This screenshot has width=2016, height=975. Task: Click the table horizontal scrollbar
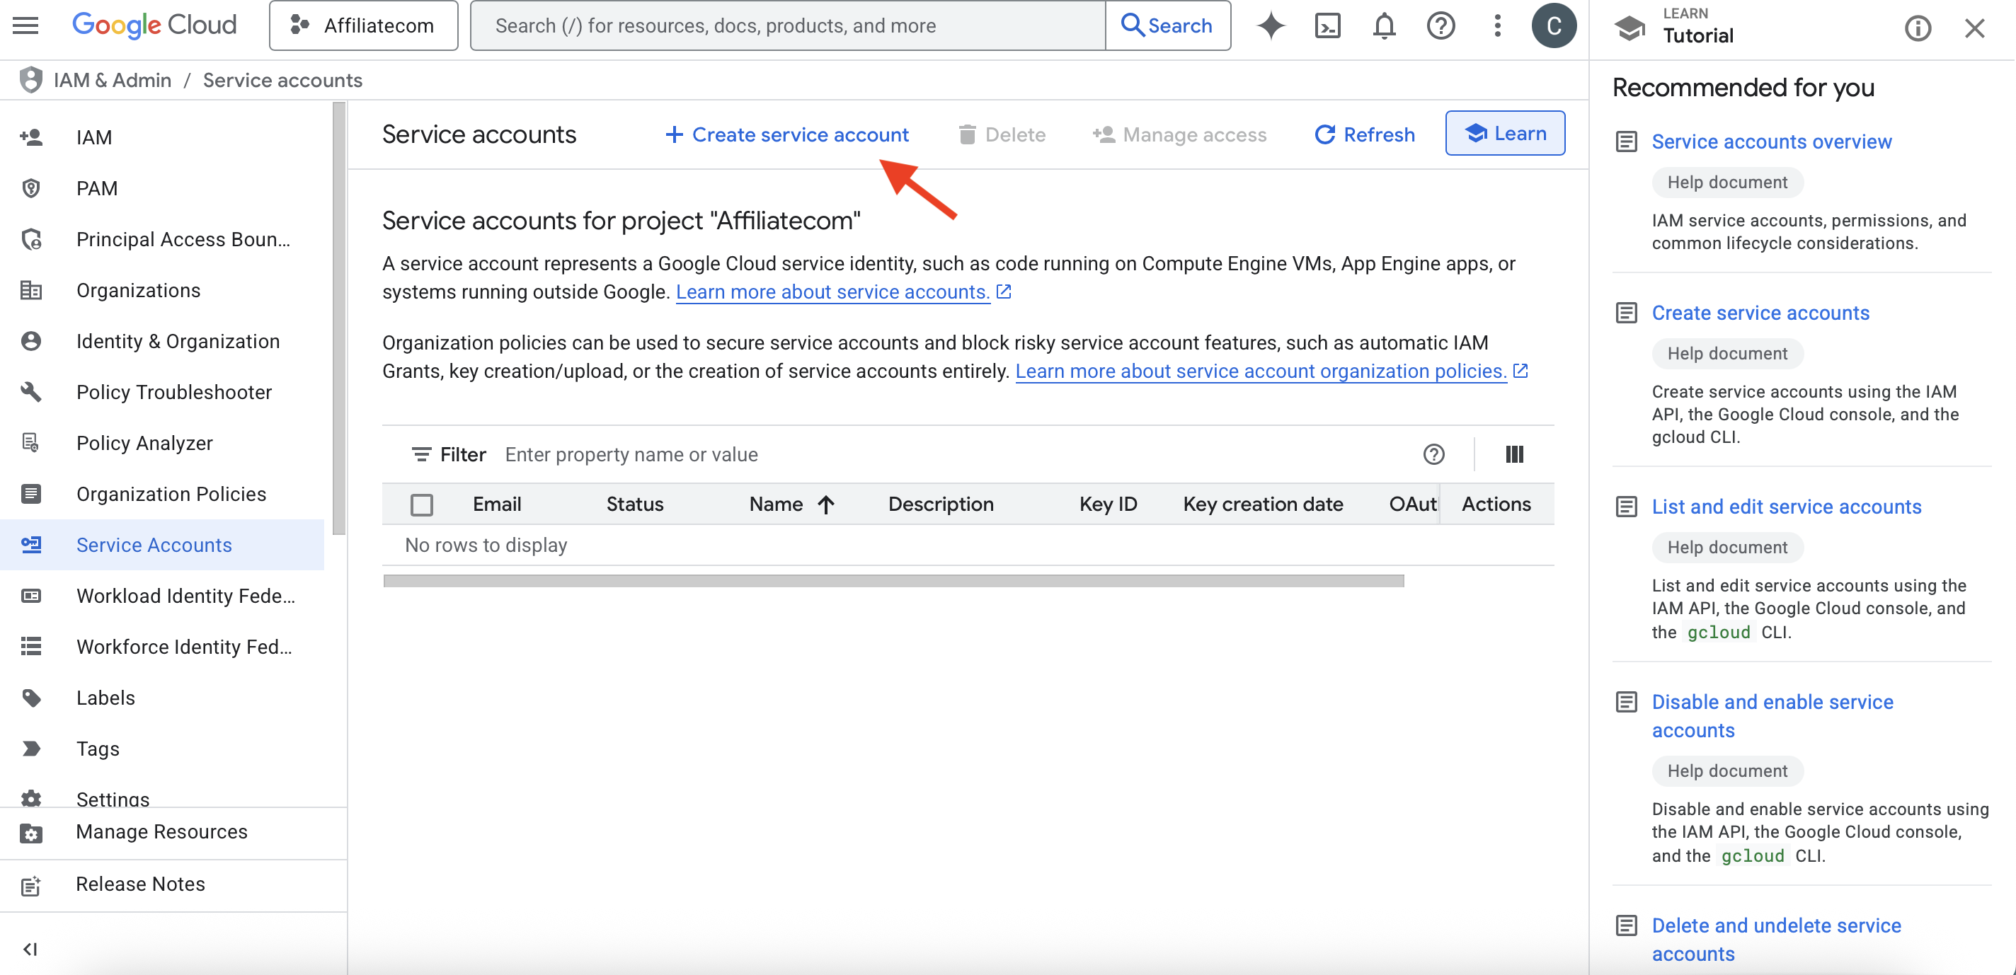pyautogui.click(x=893, y=581)
